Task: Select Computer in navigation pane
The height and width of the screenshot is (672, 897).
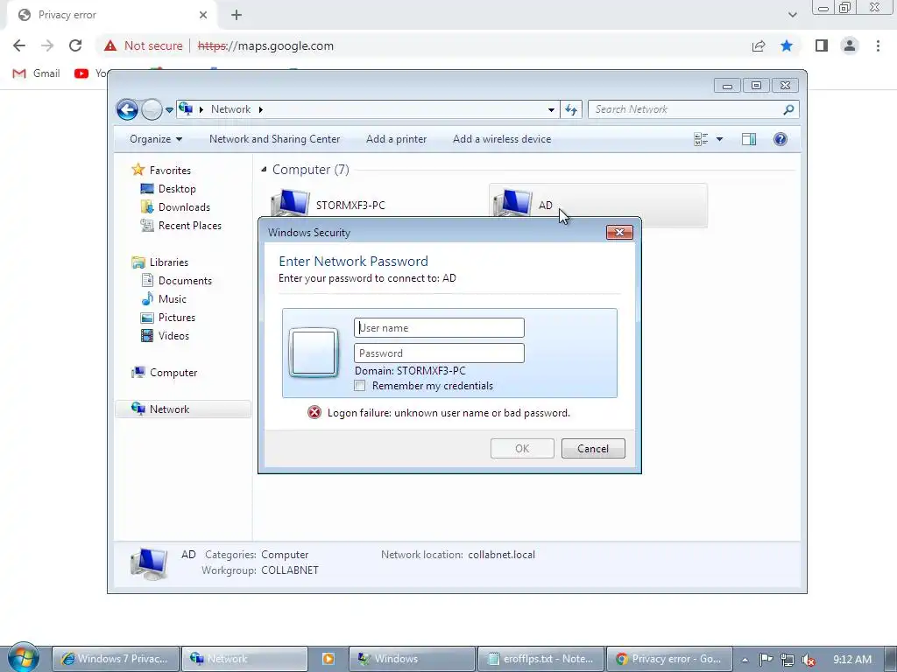Action: 165,373
